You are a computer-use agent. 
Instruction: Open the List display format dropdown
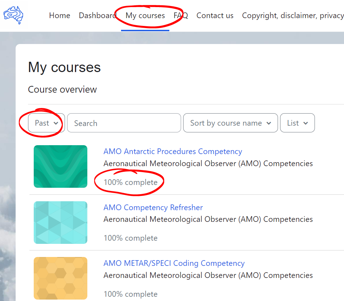click(297, 123)
